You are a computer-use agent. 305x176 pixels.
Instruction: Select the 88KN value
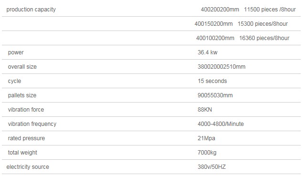coord(205,110)
